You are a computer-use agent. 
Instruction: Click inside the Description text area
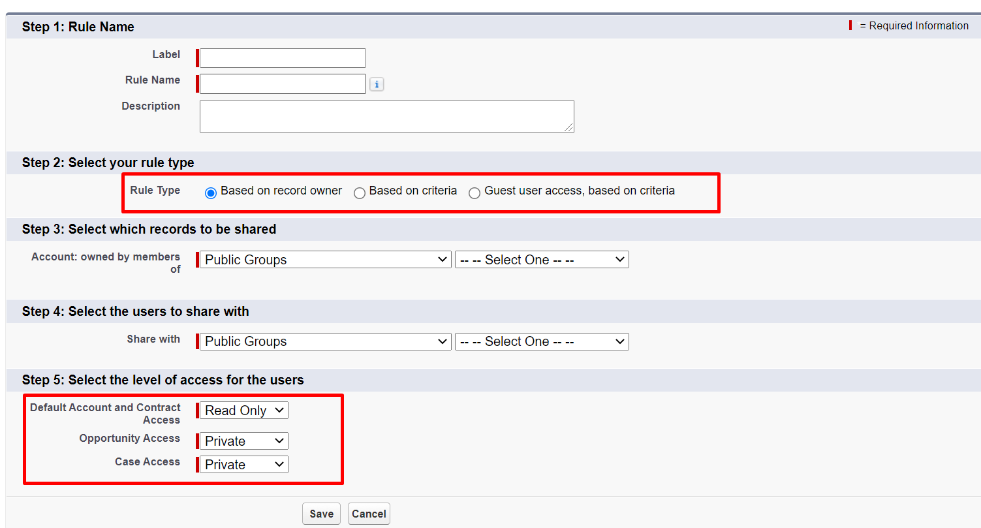pyautogui.click(x=385, y=116)
